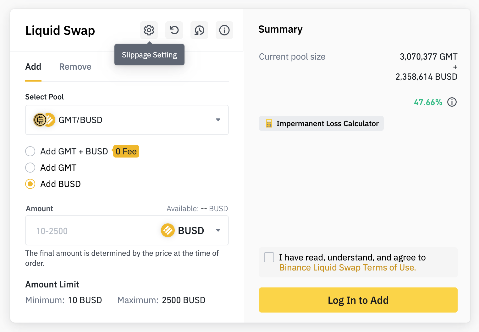Click the Log In to Add button

(358, 300)
